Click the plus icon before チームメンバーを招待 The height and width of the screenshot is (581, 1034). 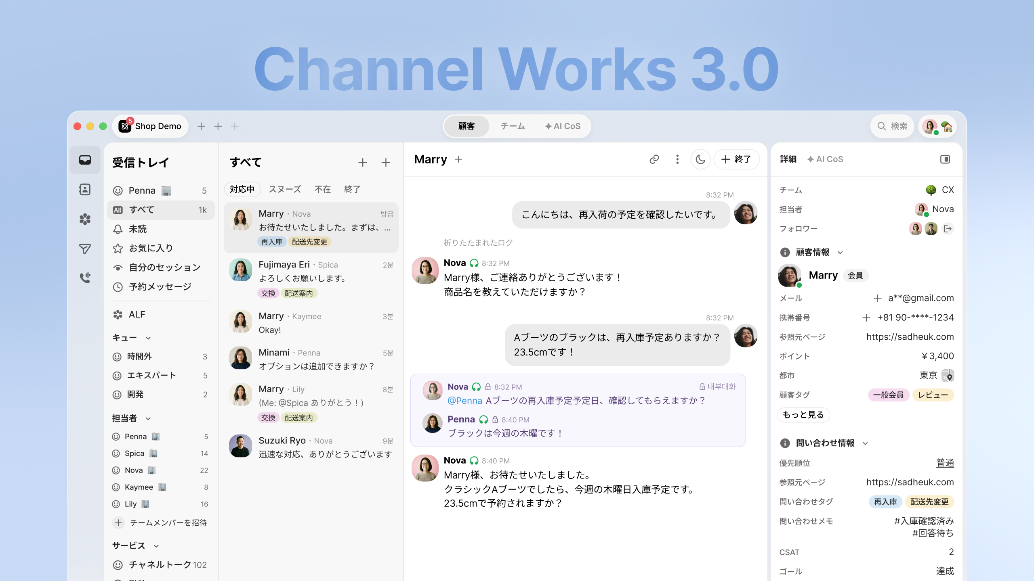(118, 523)
